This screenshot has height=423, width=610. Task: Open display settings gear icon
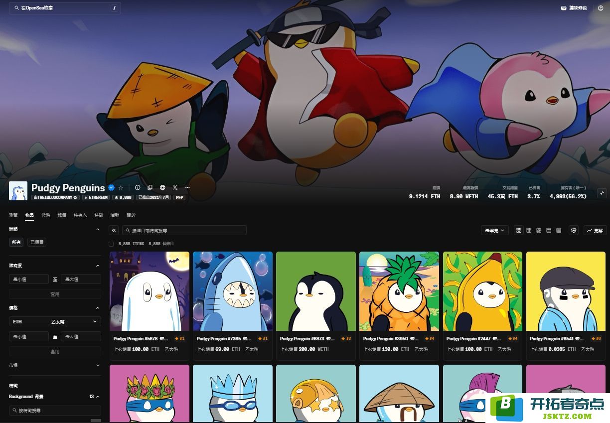574,230
